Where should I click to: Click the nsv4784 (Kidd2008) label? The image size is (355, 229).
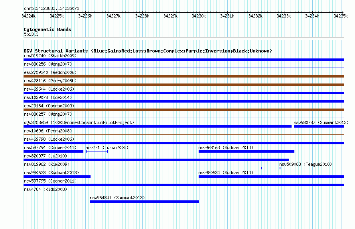45,189
